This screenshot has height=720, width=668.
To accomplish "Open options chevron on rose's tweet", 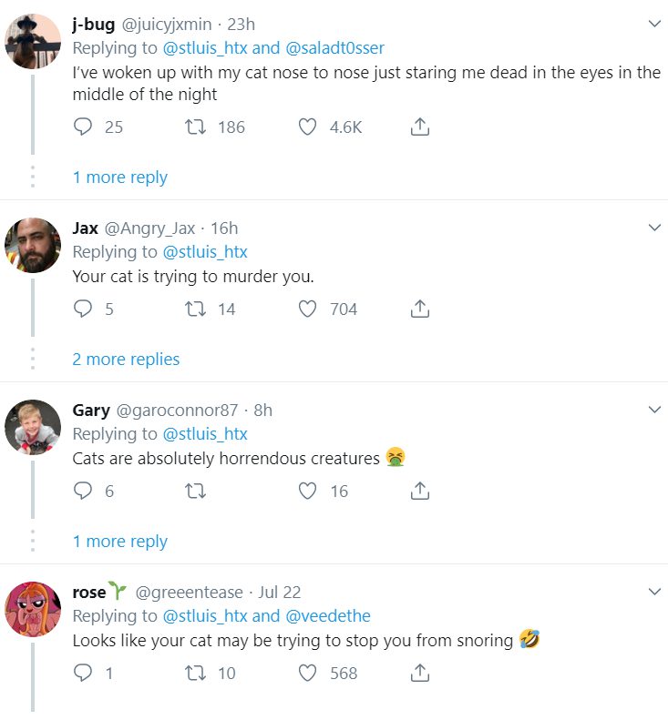I will (x=653, y=592).
